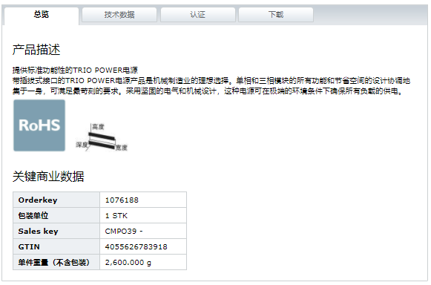Click the 包装单位 row label
The width and height of the screenshot is (431, 285).
33,216
